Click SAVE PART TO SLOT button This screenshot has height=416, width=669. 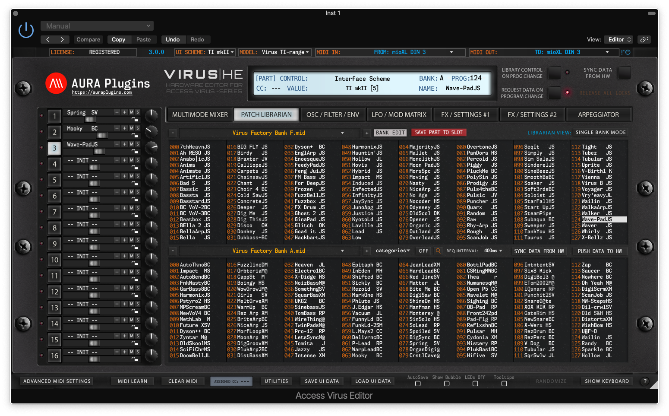click(x=439, y=133)
